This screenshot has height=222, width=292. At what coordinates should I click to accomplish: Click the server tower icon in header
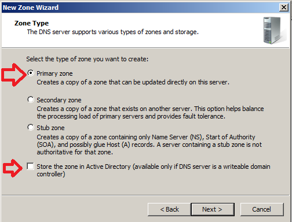click(x=274, y=31)
